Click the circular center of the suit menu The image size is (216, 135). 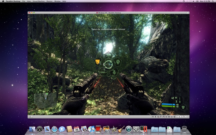coord(109,64)
